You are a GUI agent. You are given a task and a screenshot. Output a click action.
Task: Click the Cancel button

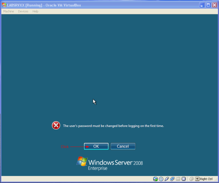[x=123, y=146]
